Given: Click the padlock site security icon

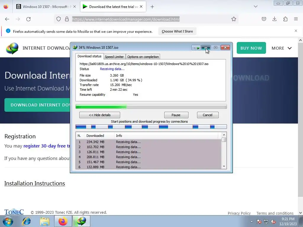Looking at the screenshot, I should (x=67, y=19).
